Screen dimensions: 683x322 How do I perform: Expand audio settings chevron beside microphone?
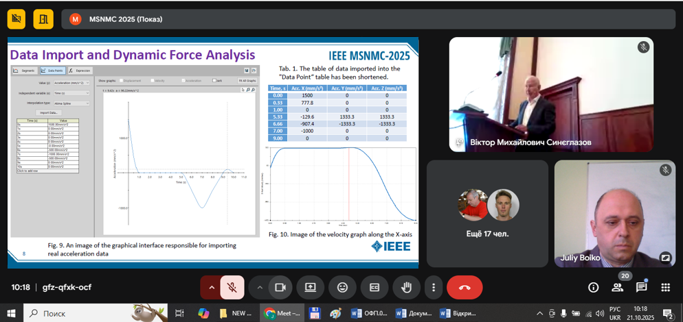click(x=211, y=288)
